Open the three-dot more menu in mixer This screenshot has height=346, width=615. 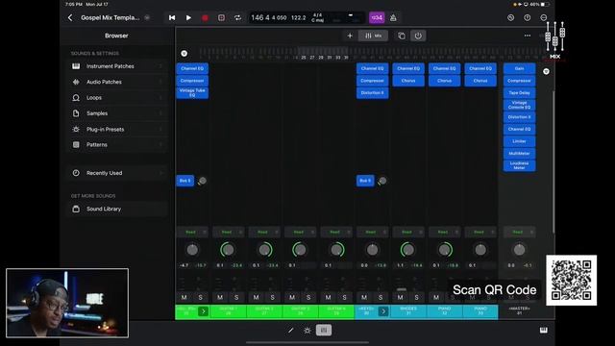[528, 36]
